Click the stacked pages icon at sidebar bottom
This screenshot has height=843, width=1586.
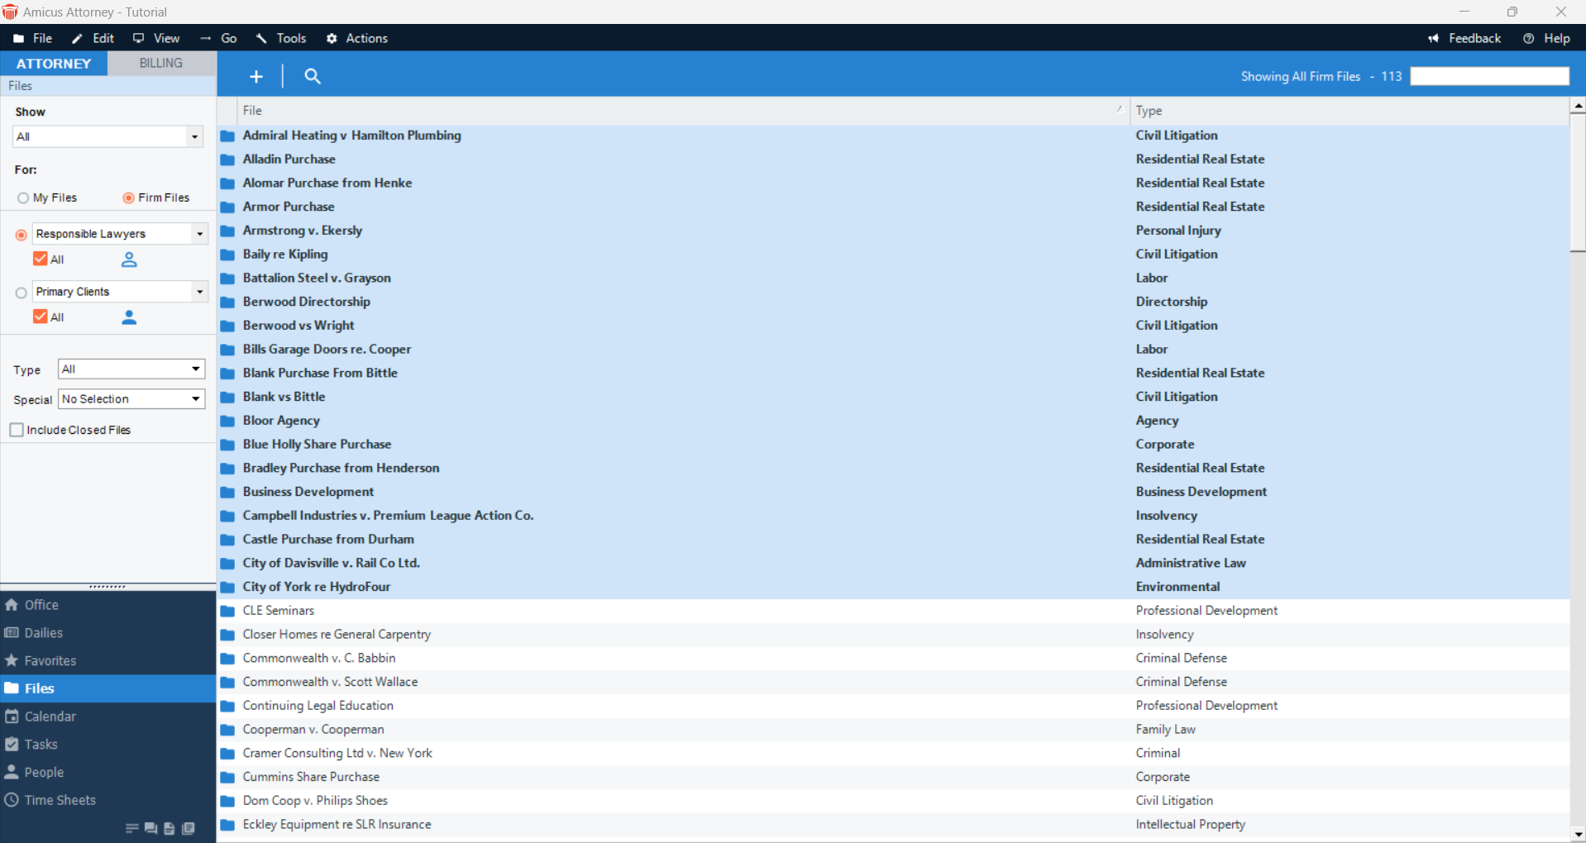(189, 828)
